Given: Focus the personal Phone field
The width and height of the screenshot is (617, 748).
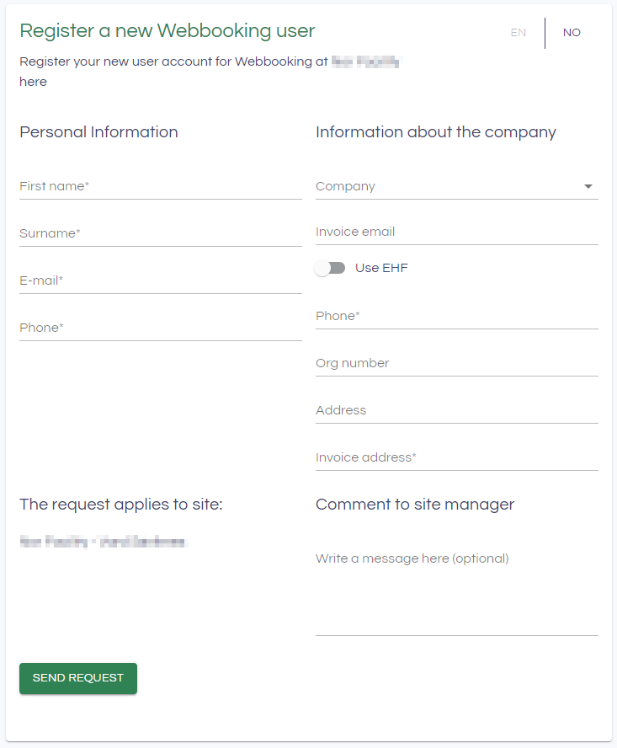Looking at the screenshot, I should 160,328.
